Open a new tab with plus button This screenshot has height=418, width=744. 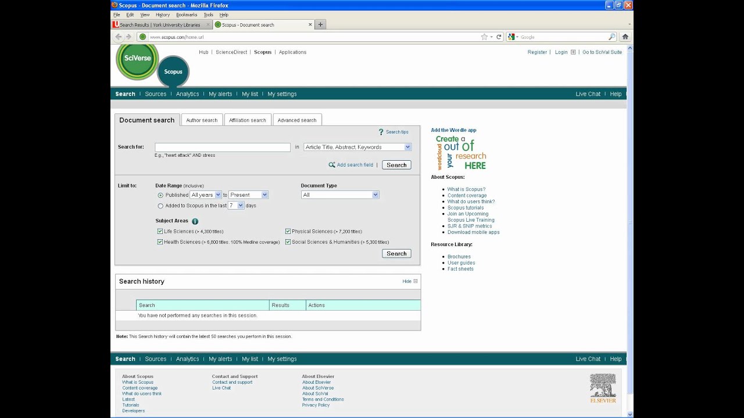tap(320, 24)
